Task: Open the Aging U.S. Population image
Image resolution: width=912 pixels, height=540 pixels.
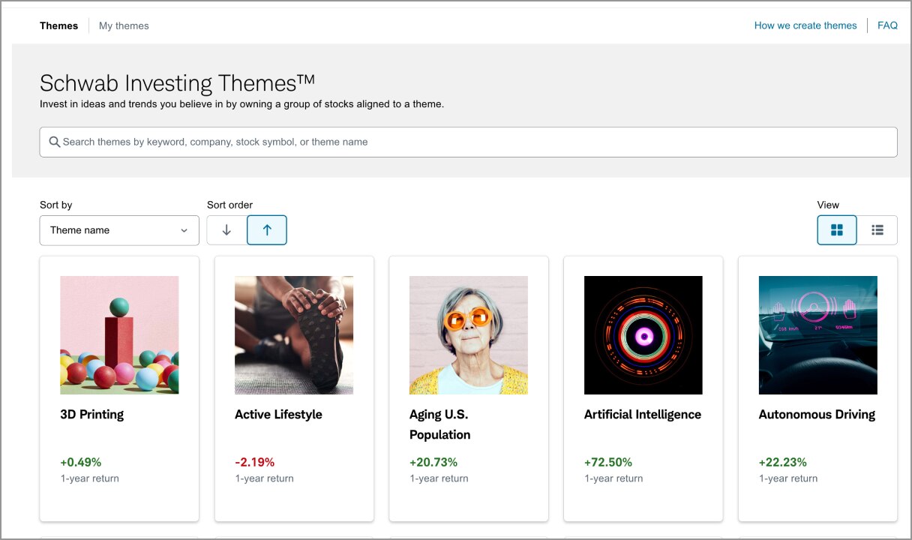Action: (469, 335)
